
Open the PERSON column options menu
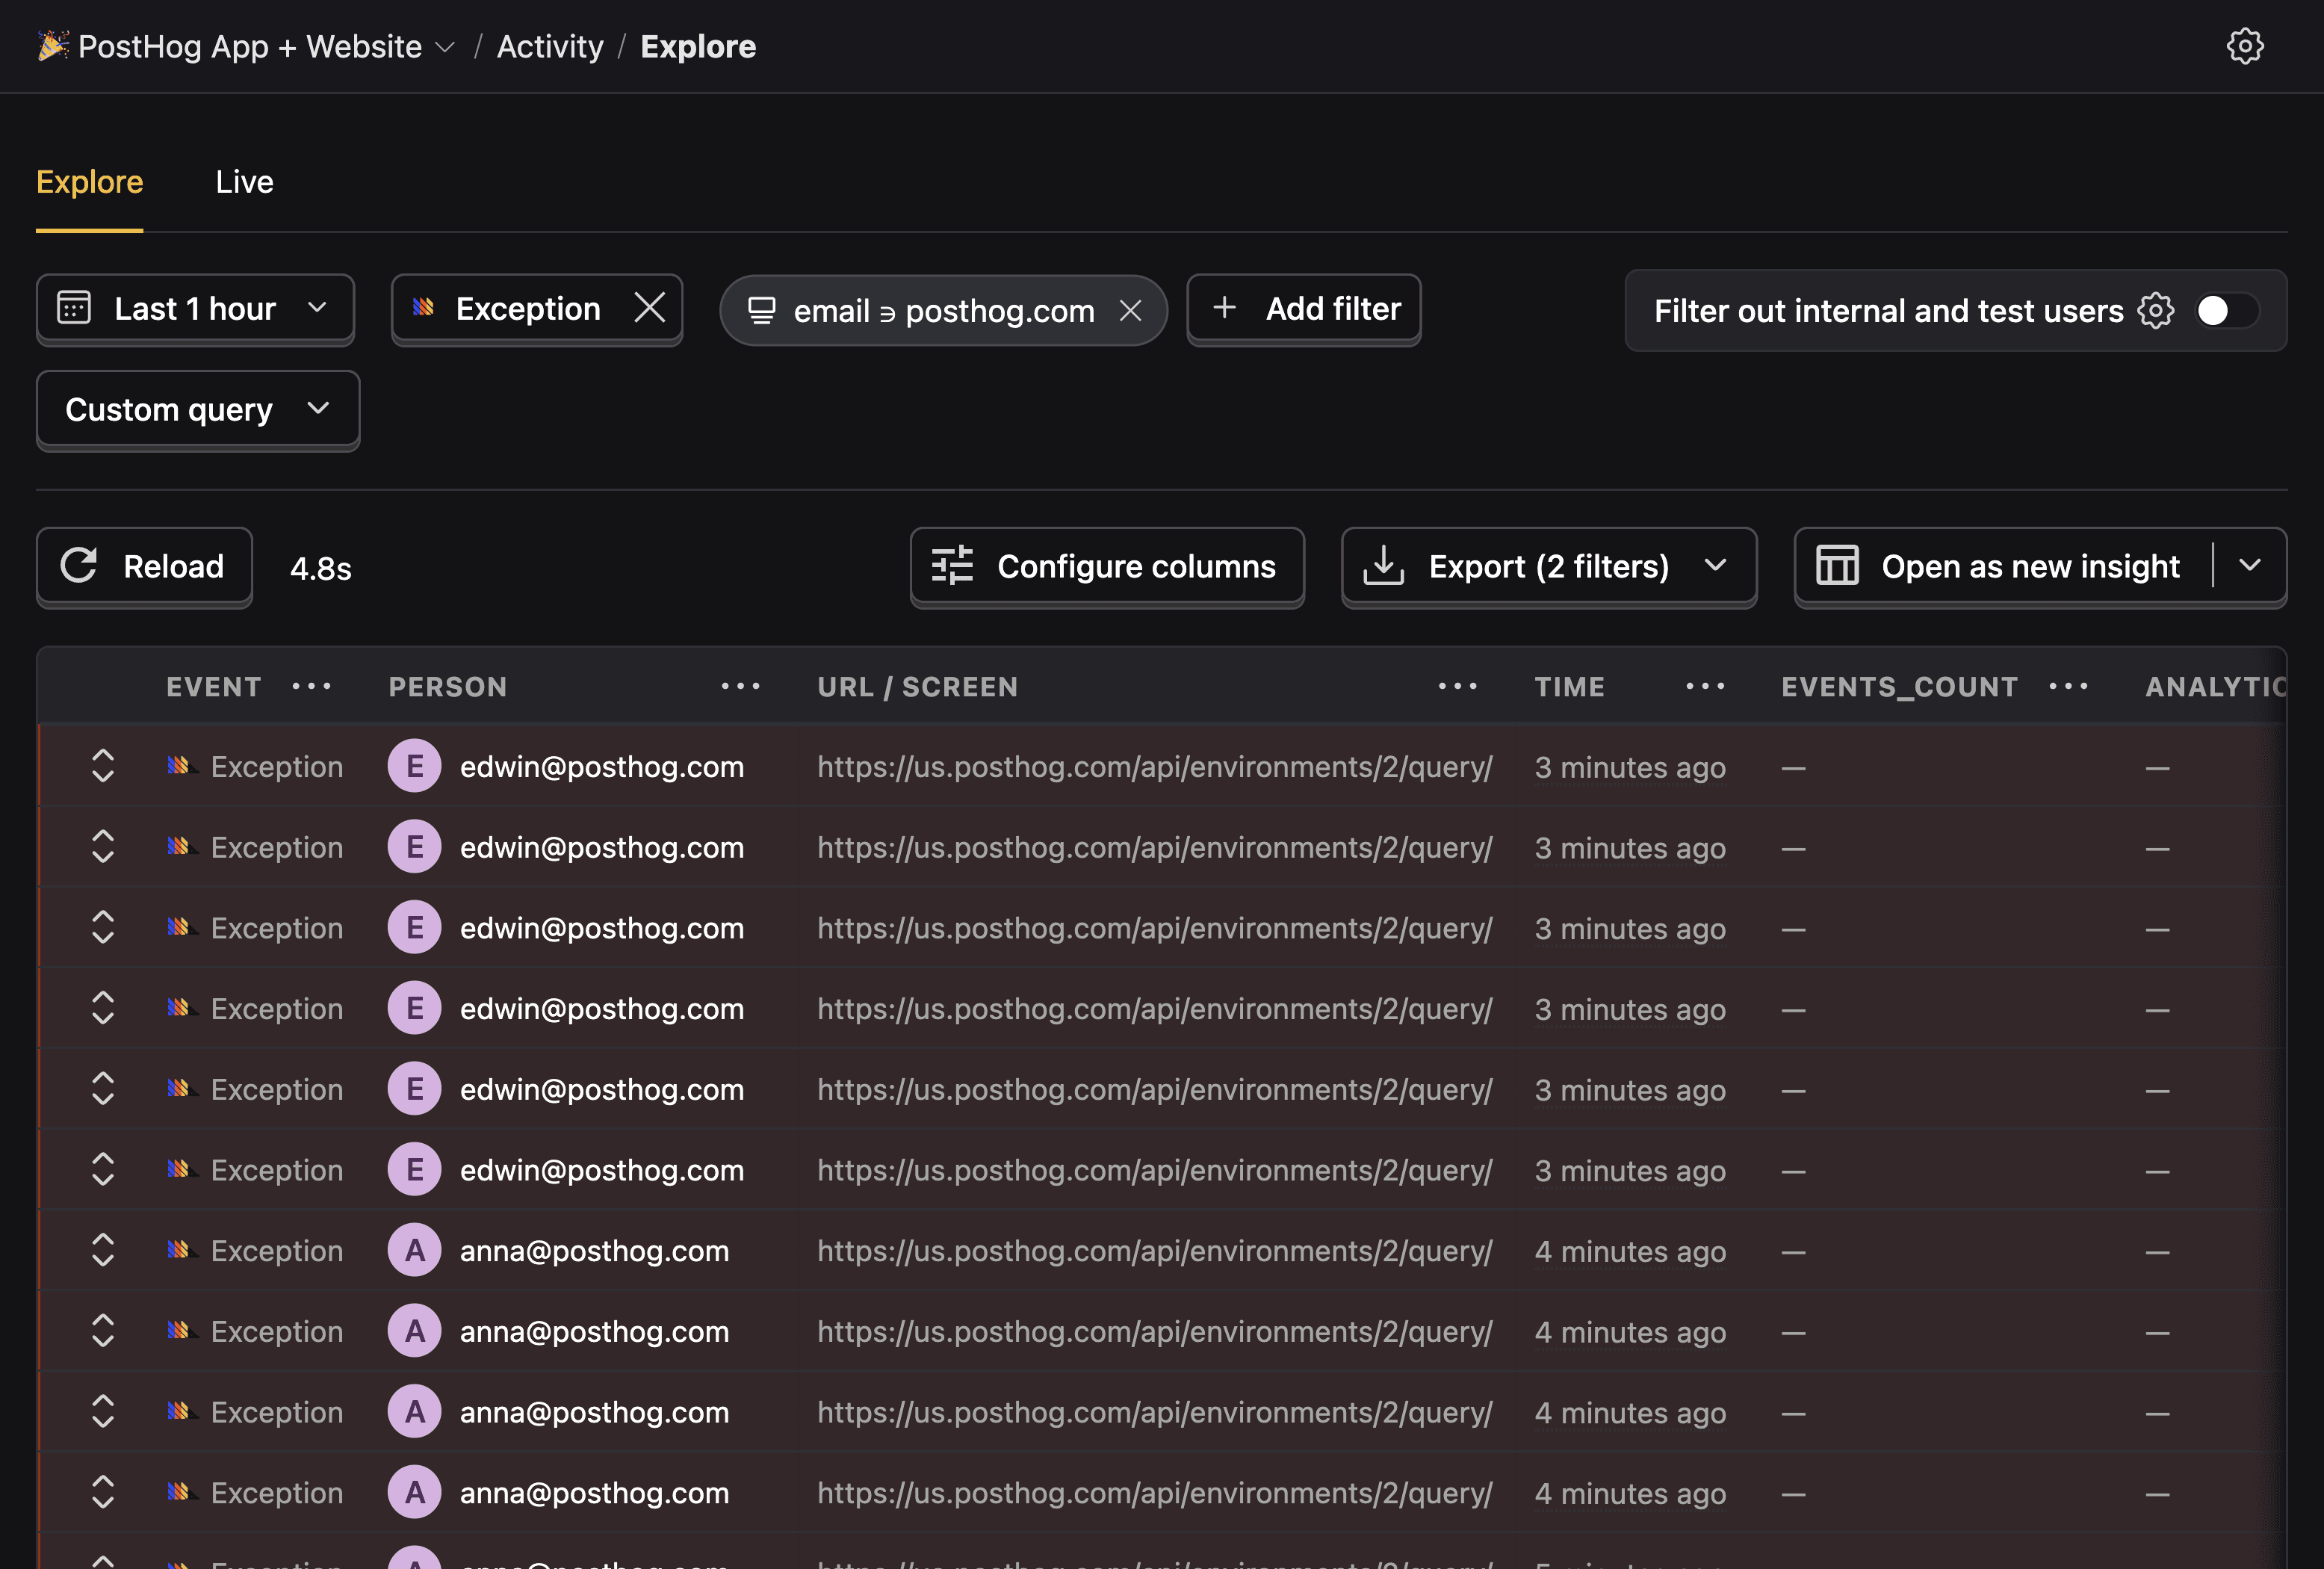(x=741, y=686)
